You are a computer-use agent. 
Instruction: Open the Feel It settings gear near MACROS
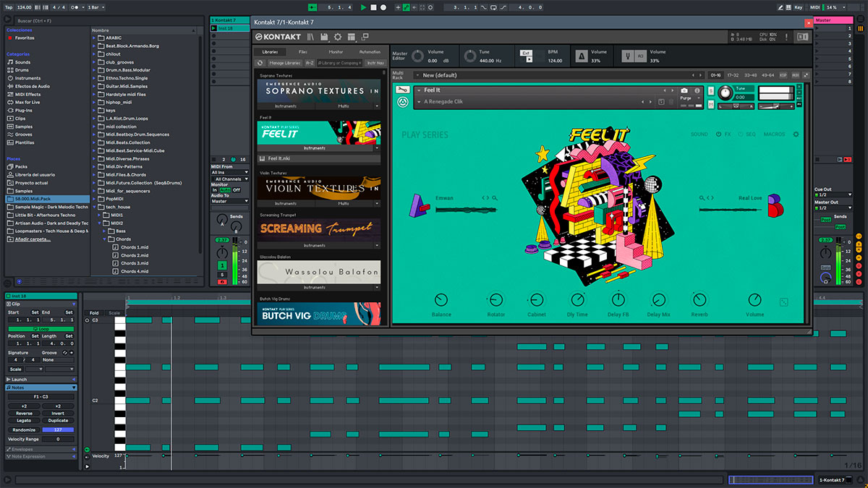[796, 134]
